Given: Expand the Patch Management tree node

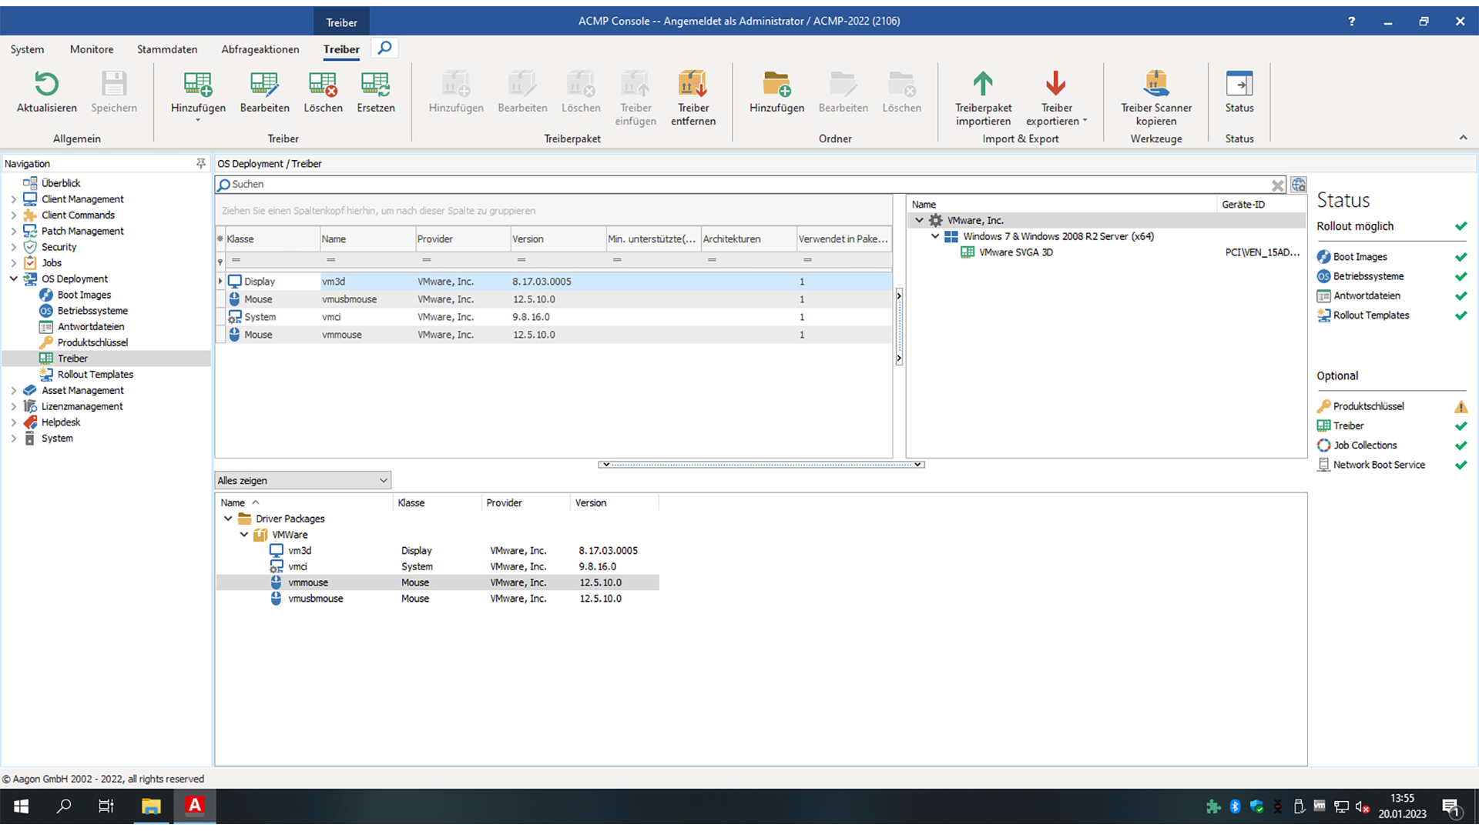Looking at the screenshot, I should point(13,231).
